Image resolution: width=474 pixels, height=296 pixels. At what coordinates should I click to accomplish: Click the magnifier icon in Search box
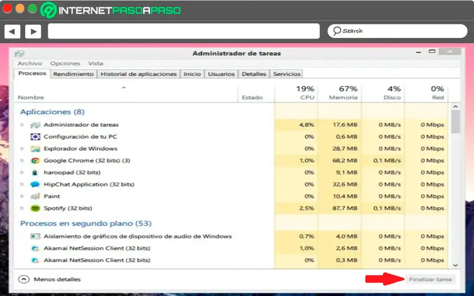[337, 31]
